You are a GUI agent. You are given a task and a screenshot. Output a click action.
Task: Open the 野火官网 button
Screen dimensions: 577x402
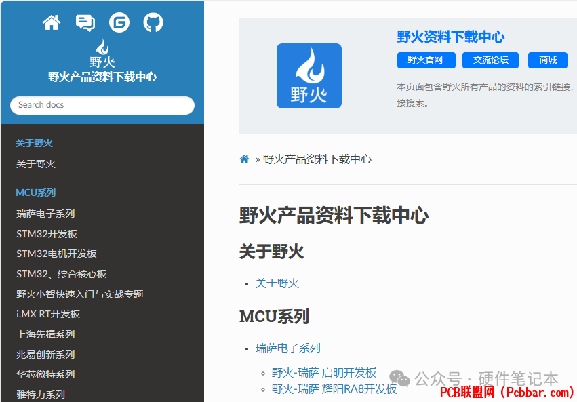(426, 60)
